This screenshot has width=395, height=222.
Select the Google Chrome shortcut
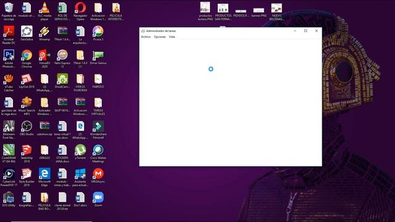tap(27, 59)
